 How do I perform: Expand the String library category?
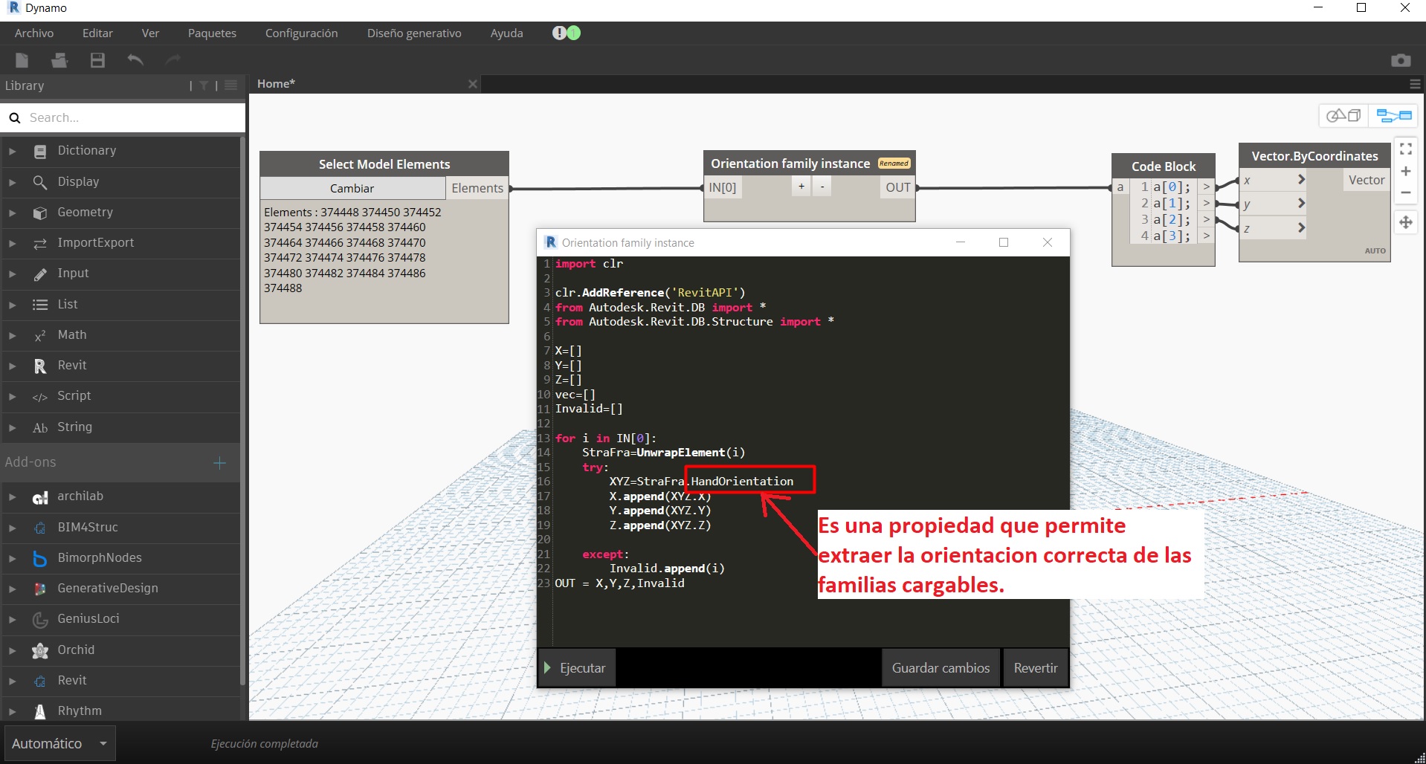(12, 427)
